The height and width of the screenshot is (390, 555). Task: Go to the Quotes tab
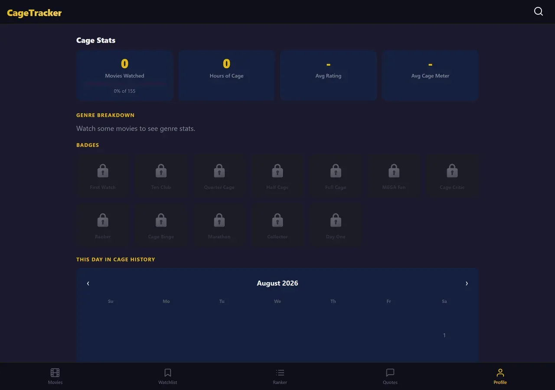390,376
